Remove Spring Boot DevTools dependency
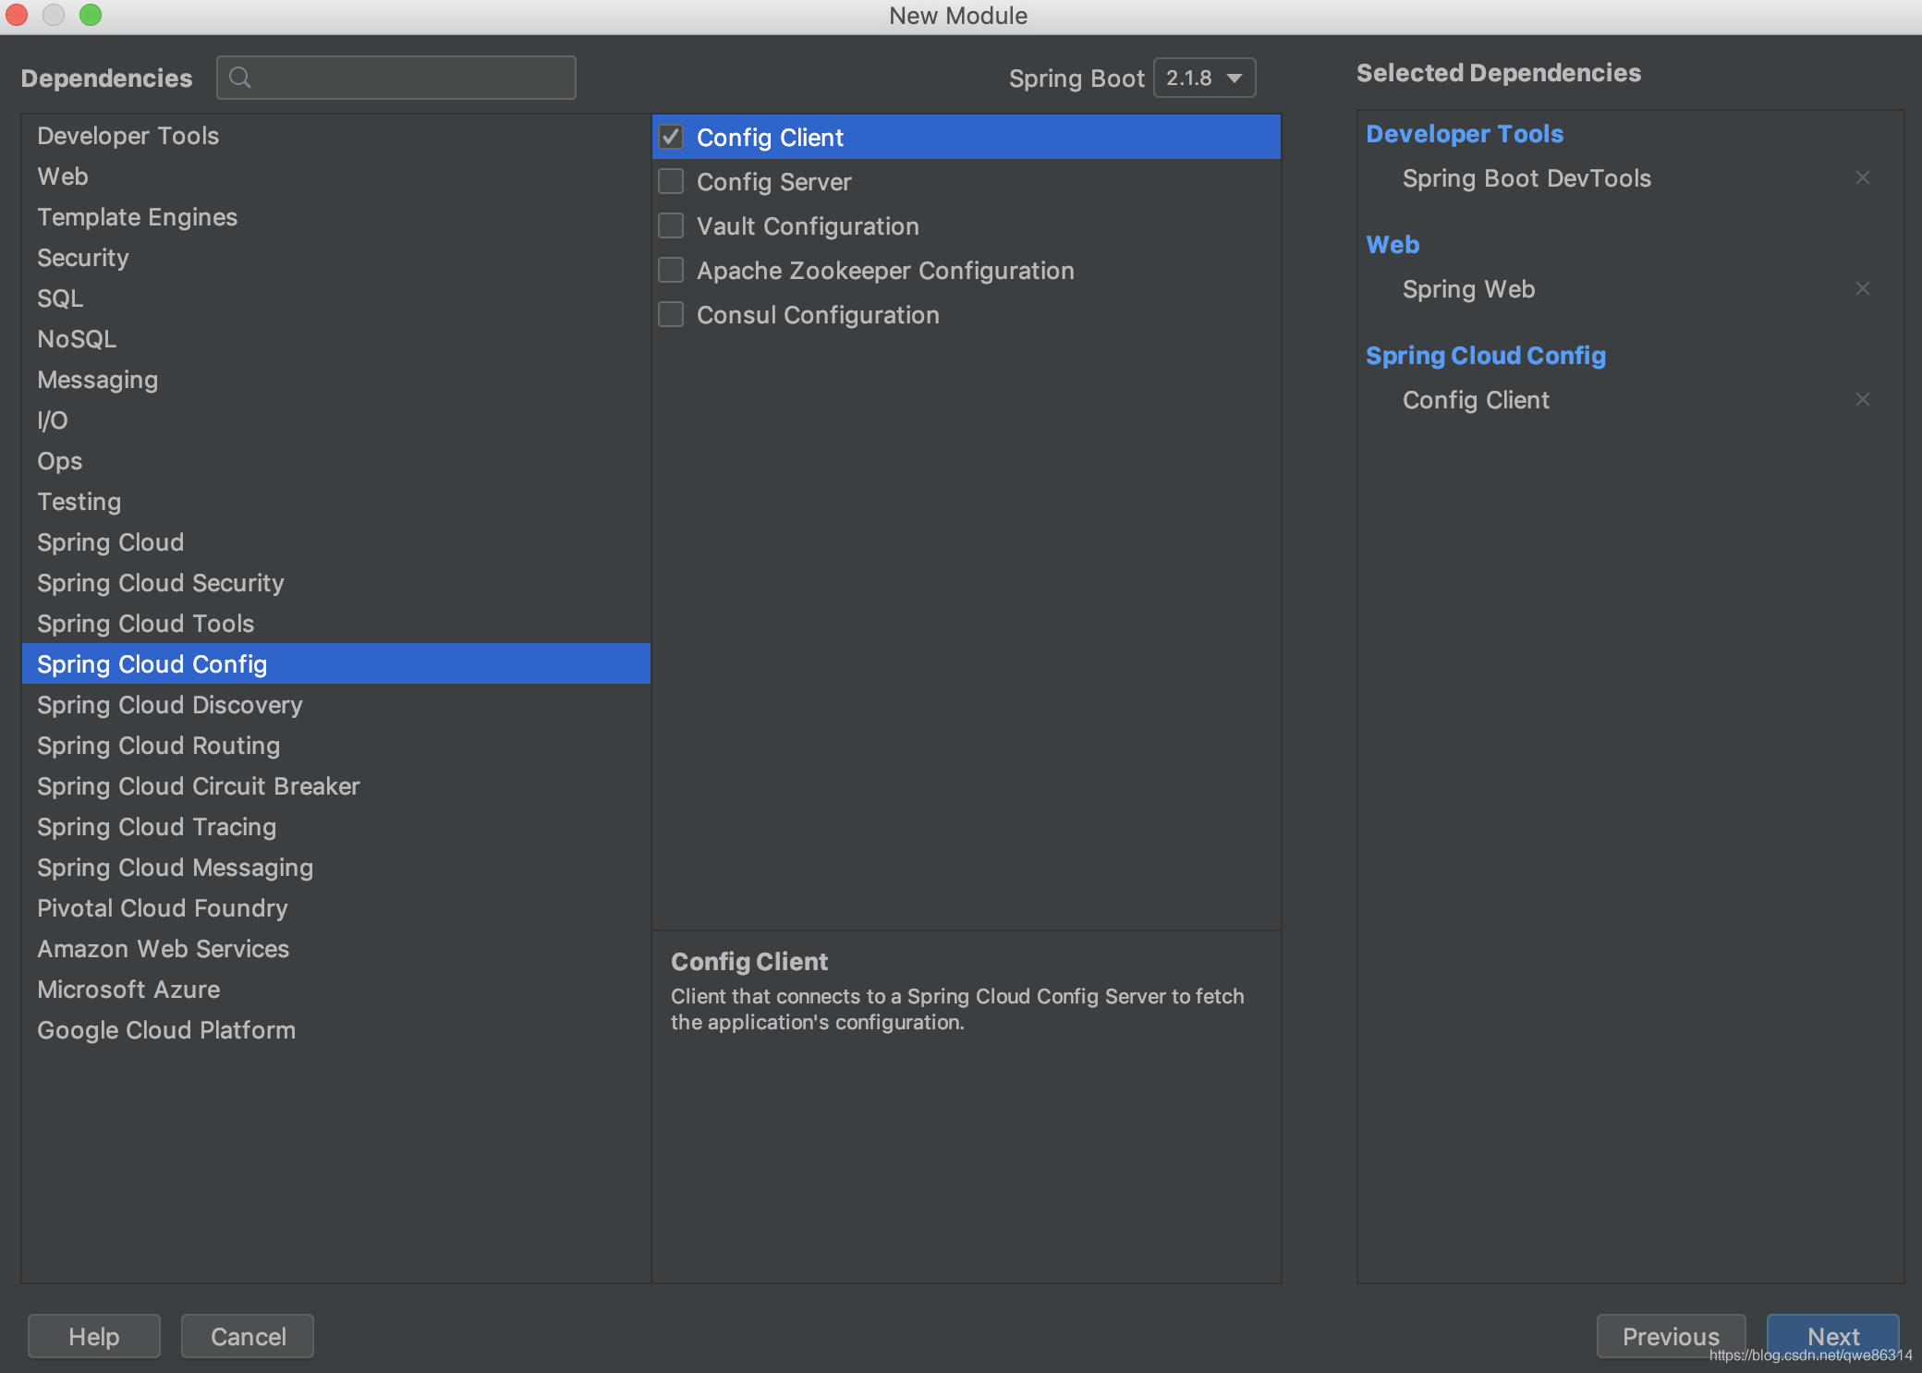1922x1373 pixels. (1863, 176)
